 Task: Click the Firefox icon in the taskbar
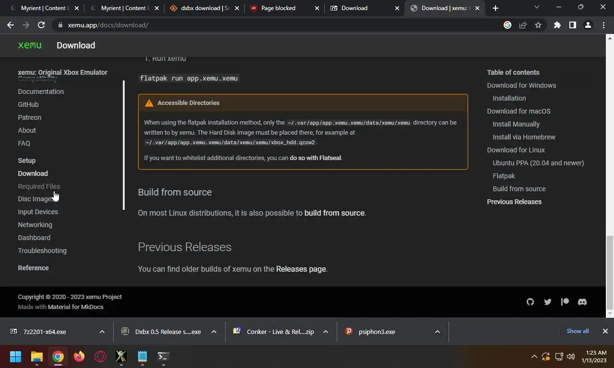click(79, 356)
